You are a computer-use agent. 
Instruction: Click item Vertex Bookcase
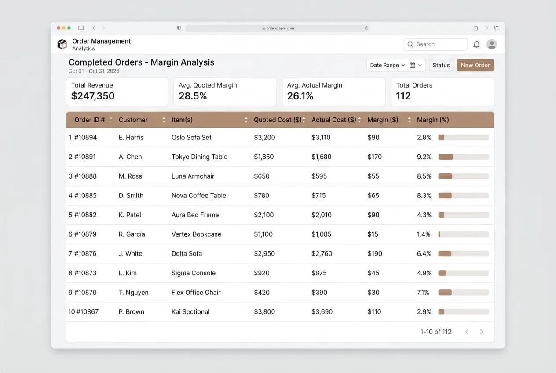[196, 234]
